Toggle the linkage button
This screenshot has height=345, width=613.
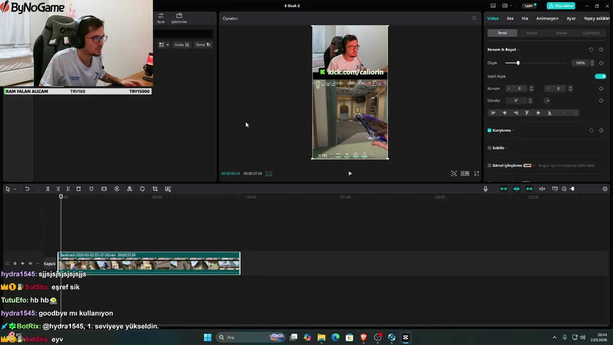[x=529, y=189]
